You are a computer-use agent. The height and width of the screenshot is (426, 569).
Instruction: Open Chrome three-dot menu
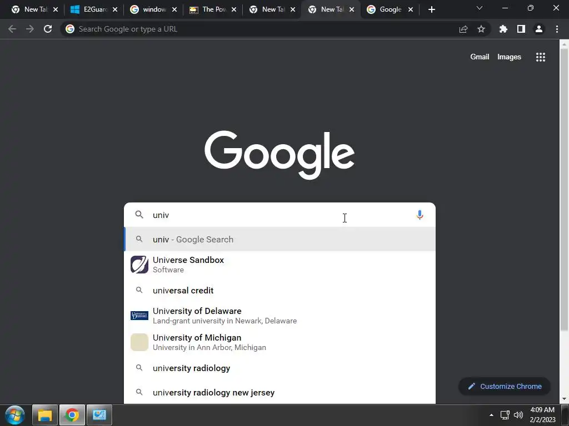coord(557,29)
